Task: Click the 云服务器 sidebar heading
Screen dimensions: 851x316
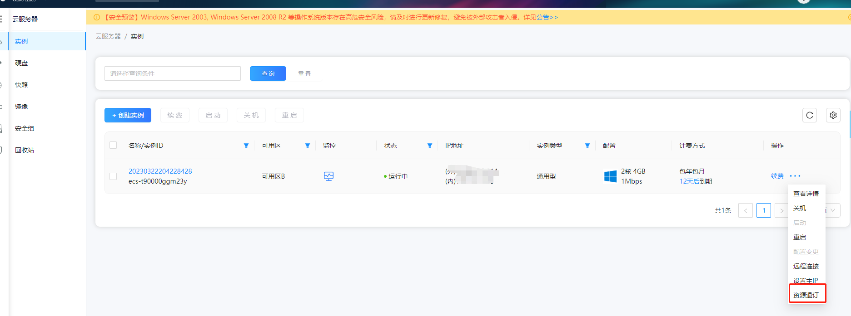Action: [25, 19]
